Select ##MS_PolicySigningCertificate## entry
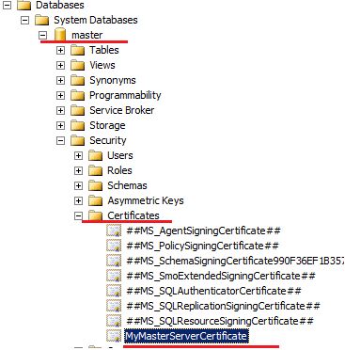 click(x=202, y=246)
